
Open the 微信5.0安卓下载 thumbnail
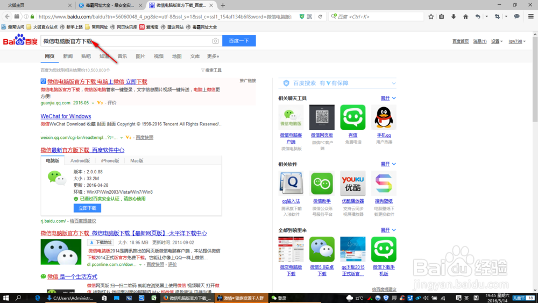[322, 249]
